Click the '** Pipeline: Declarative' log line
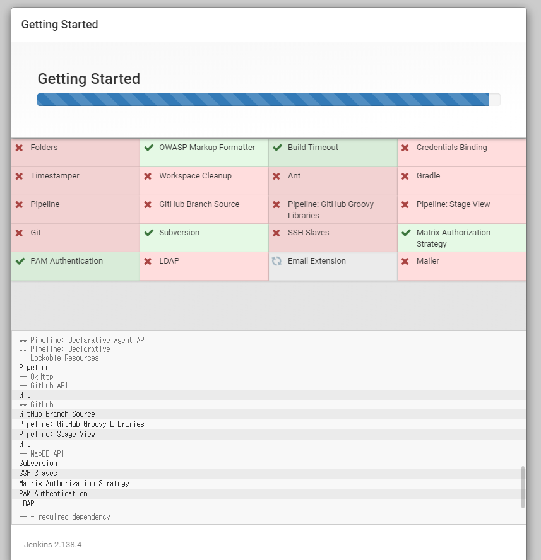 (65, 349)
